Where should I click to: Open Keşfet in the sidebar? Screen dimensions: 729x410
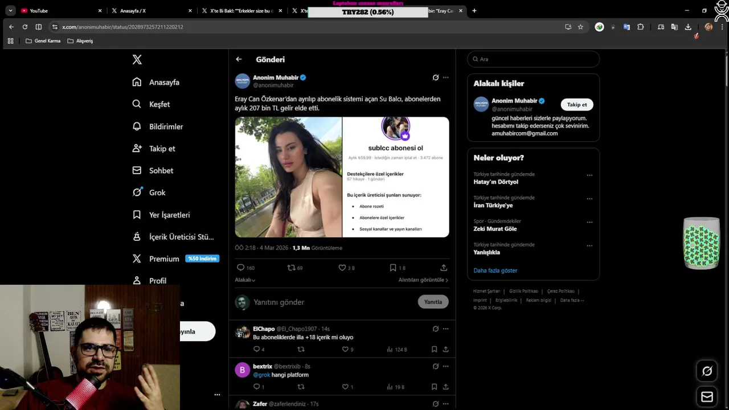pyautogui.click(x=151, y=104)
